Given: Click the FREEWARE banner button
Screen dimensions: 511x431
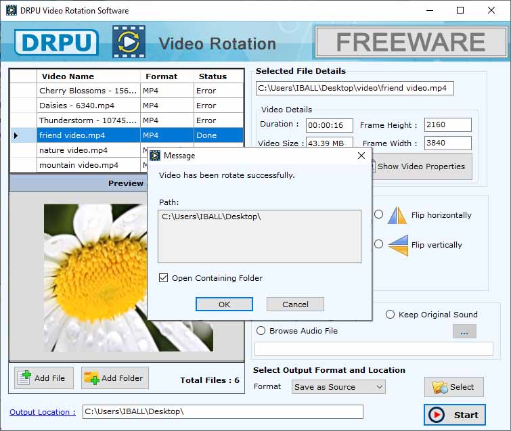Looking at the screenshot, I should (x=411, y=42).
